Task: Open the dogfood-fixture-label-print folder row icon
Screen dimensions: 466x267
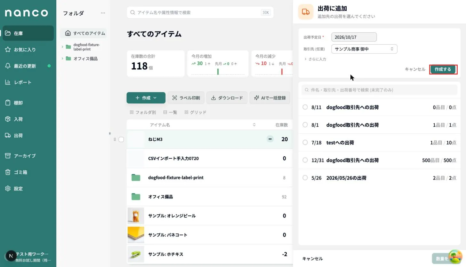Action: (x=136, y=177)
